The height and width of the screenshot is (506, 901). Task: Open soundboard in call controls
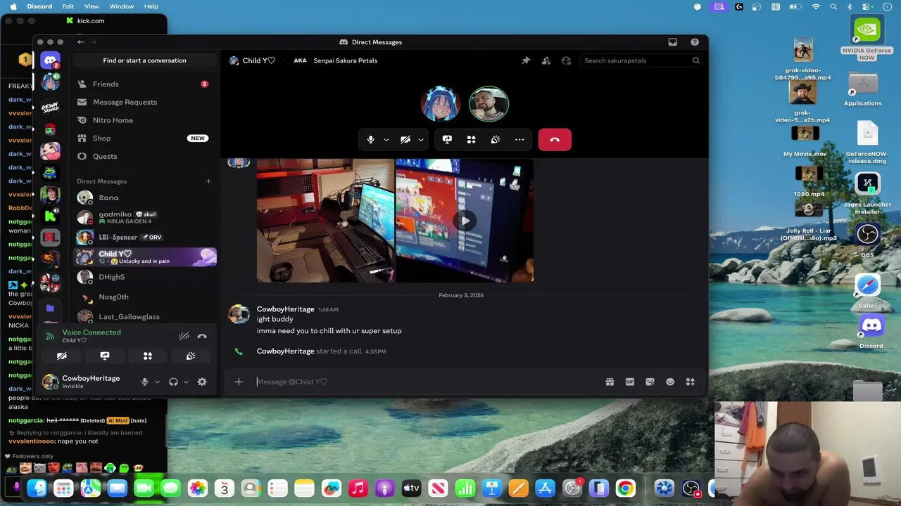click(496, 140)
